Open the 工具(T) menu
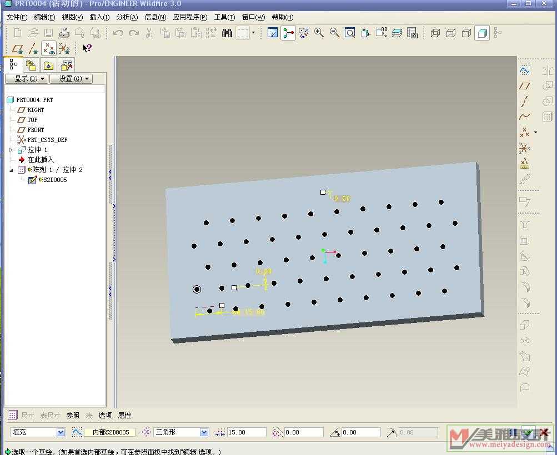This screenshot has width=557, height=455. 224,17
